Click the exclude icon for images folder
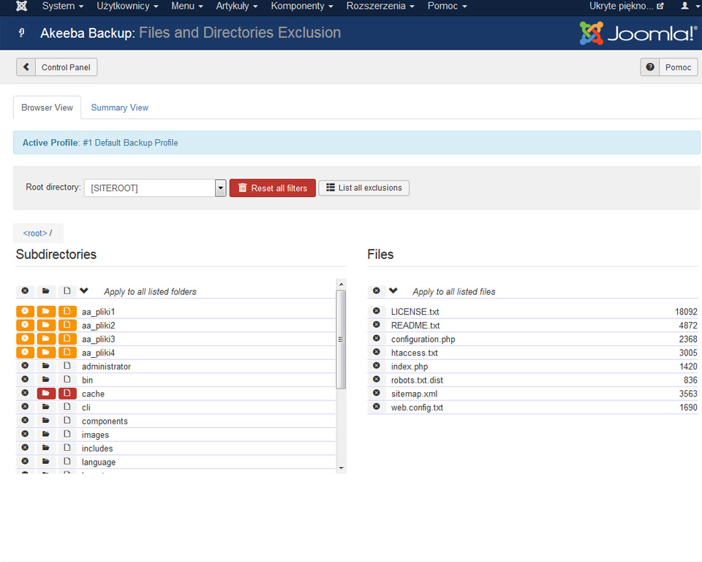Screen dimensions: 702x562 click(25, 434)
